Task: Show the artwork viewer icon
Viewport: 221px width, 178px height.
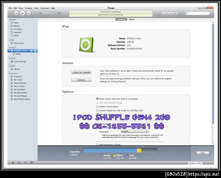Action: tap(32, 163)
